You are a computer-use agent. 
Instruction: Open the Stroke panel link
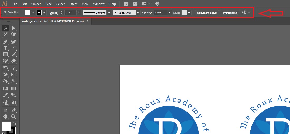[x=54, y=13]
